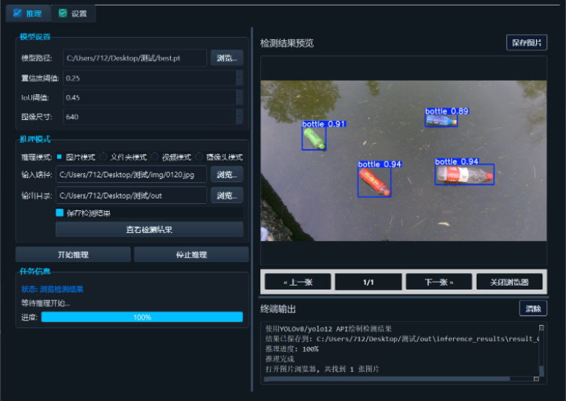Edit the 模型路径 best.pt field
Viewport: 566px width, 401px height.
135,58
